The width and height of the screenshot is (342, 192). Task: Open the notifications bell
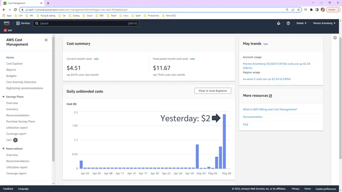coord(279,23)
